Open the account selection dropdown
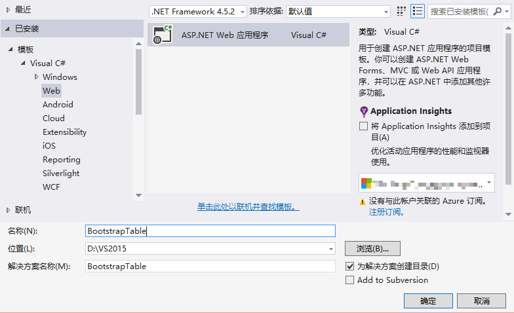The height and width of the screenshot is (313, 514). click(489, 182)
